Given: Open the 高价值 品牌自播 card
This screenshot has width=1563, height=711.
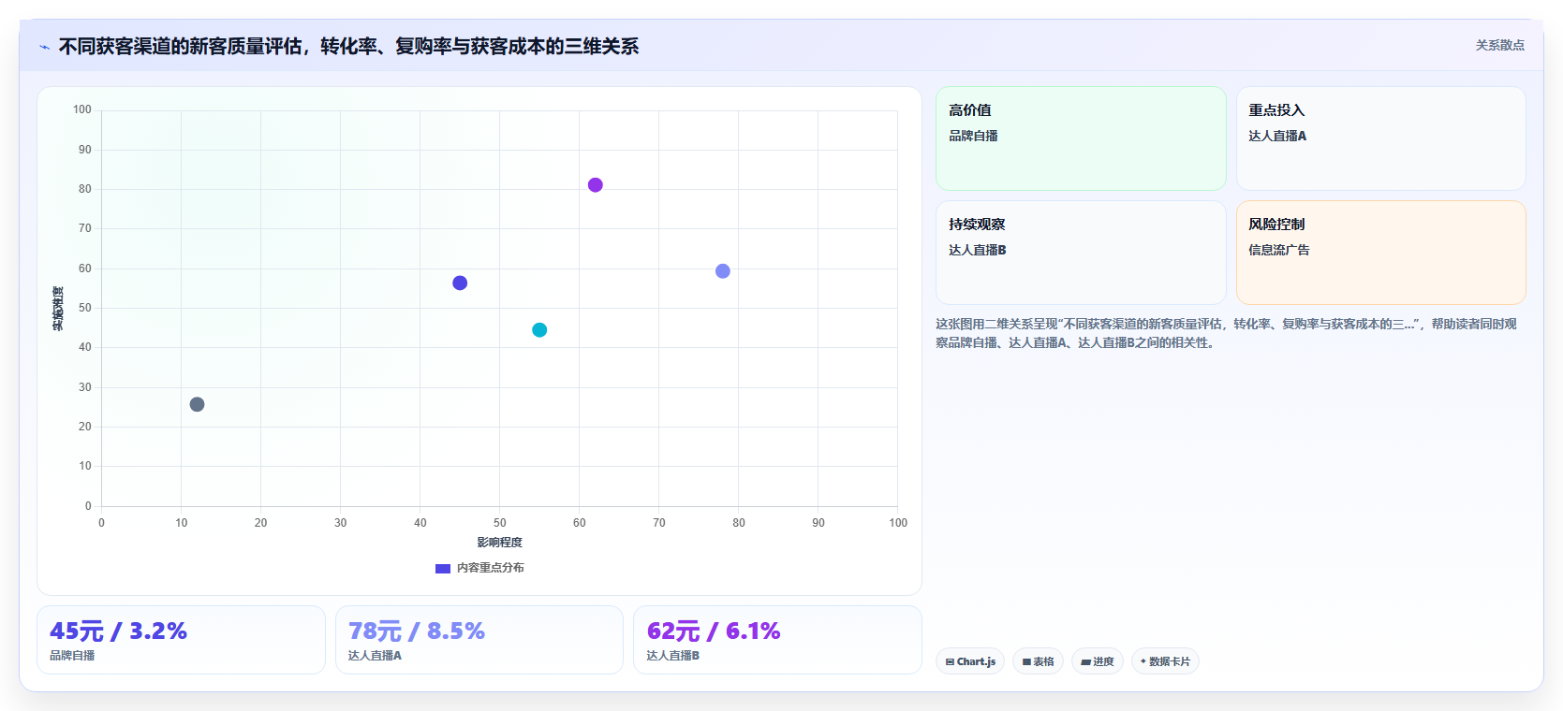Looking at the screenshot, I should click(x=1081, y=138).
